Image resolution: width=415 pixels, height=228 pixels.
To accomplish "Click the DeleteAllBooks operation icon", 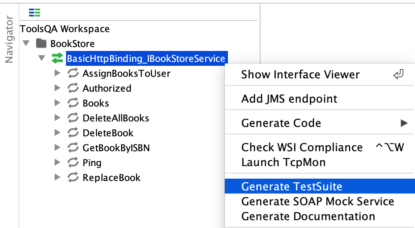I will [x=73, y=118].
